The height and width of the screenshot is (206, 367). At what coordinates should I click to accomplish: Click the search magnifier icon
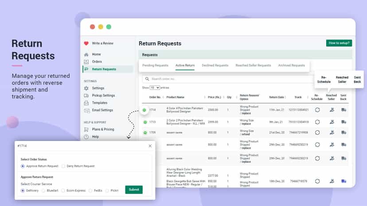pos(147,79)
